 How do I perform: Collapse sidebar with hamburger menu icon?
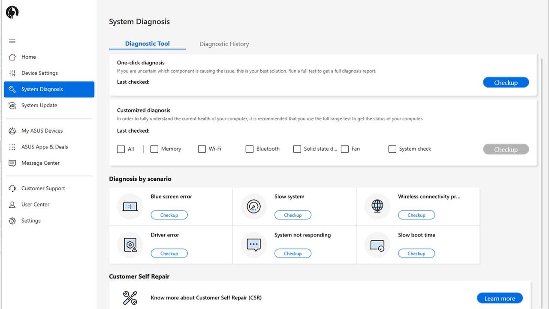(12, 41)
